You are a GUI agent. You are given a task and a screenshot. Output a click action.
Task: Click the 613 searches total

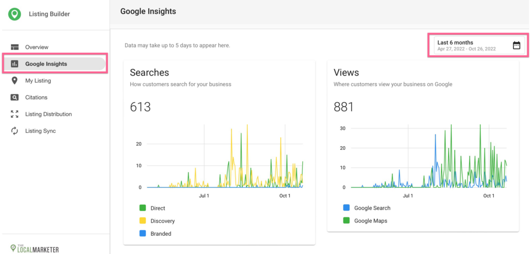(140, 107)
